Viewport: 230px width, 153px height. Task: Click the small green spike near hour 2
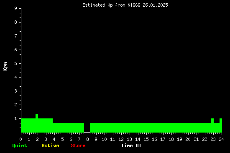37,116
